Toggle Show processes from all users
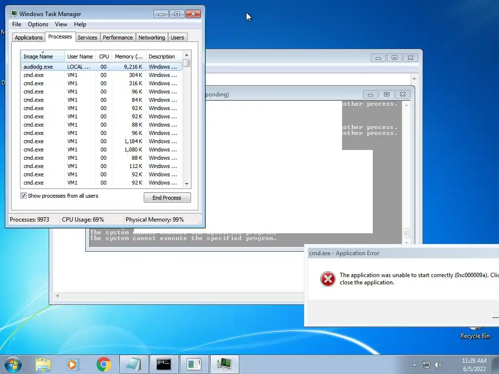 click(23, 196)
